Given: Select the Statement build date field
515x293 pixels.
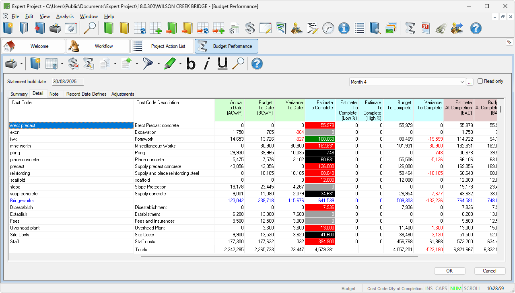Looking at the screenshot, I should tap(68, 82).
